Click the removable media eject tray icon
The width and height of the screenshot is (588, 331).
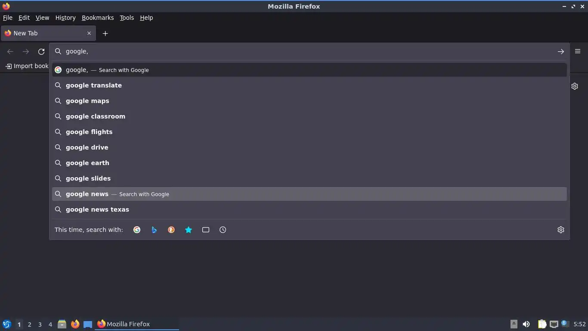(514, 324)
